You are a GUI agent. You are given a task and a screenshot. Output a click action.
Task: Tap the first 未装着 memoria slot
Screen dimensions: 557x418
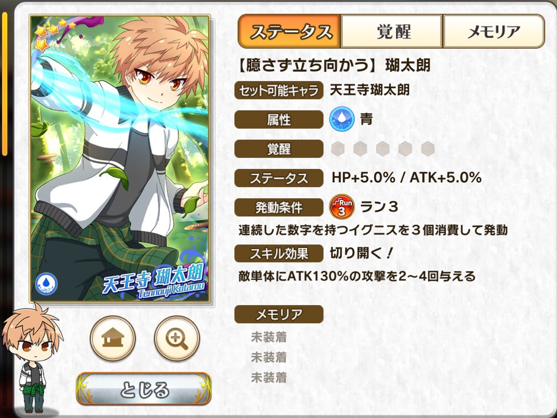(x=269, y=337)
